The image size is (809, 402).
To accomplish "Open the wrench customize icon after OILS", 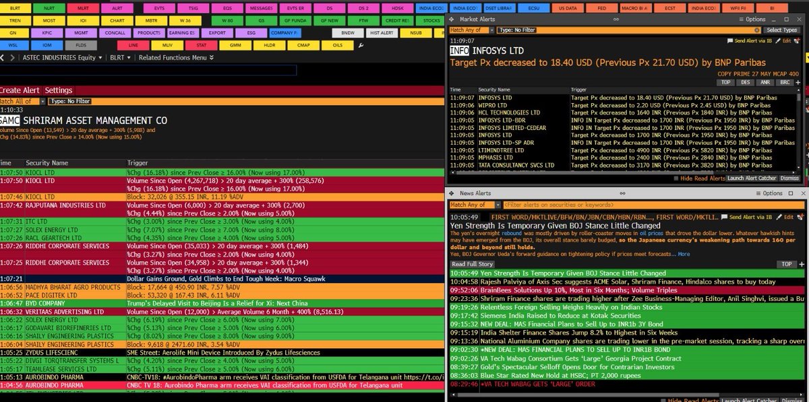I will coord(361,46).
